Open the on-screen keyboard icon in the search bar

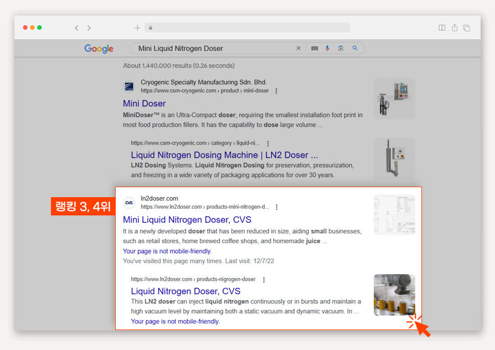pyautogui.click(x=314, y=48)
